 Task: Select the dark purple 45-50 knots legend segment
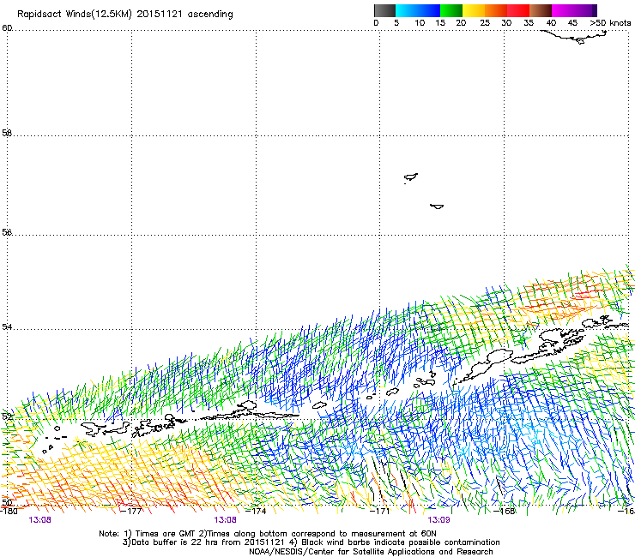point(585,10)
